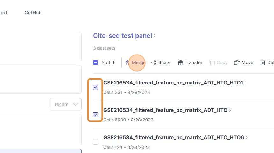Click the Delete trash icon
Viewport: 274px width, 153px height.
pos(263,62)
